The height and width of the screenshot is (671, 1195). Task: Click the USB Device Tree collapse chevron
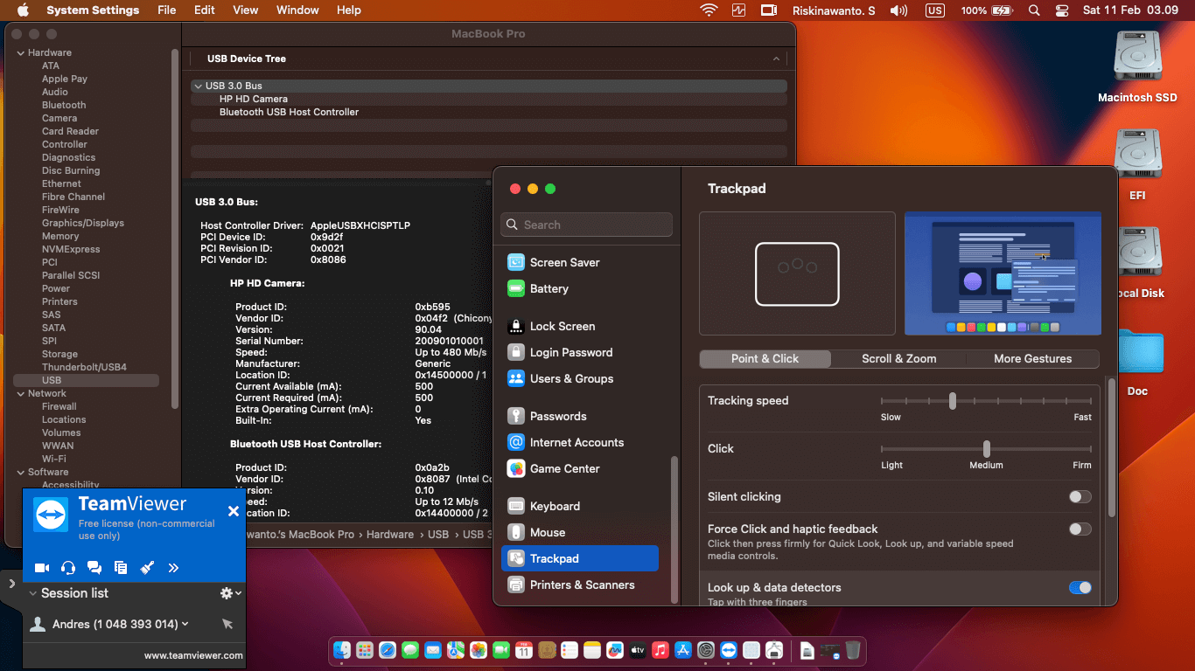click(x=776, y=59)
